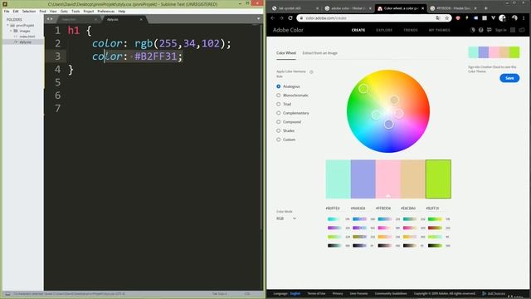Image resolution: width=531 pixels, height=299 pixels.
Task: Open Terms of Use link in footer
Action: point(316,293)
